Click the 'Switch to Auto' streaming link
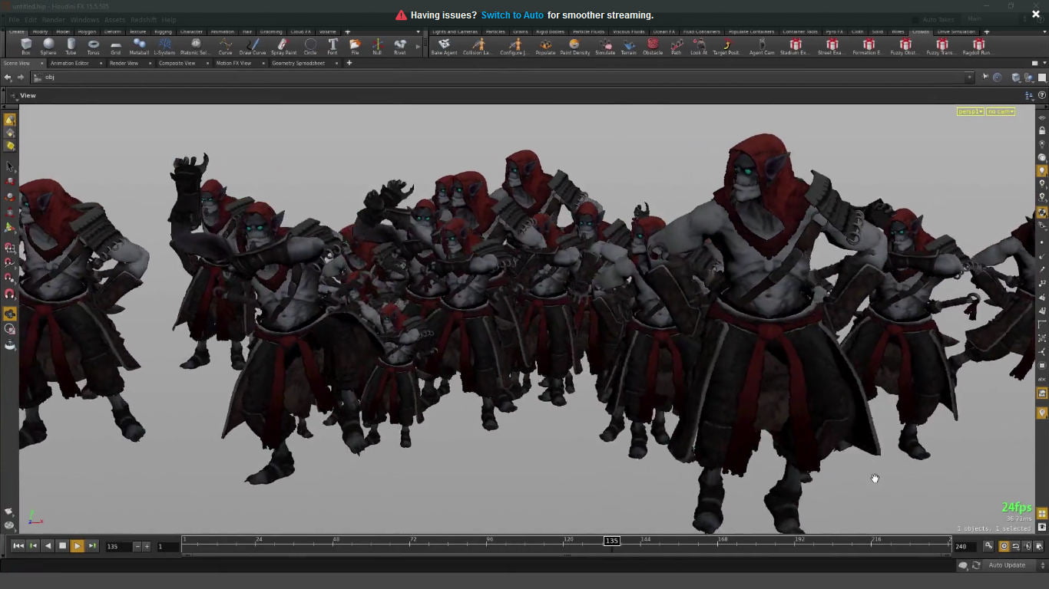This screenshot has width=1049, height=589. 512,15
